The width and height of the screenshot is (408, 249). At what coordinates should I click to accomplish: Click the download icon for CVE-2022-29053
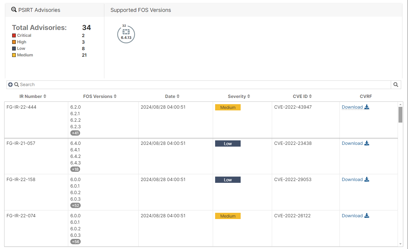point(367,179)
